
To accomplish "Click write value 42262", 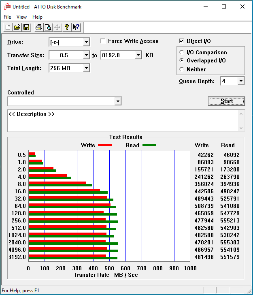I will tap(206, 155).
